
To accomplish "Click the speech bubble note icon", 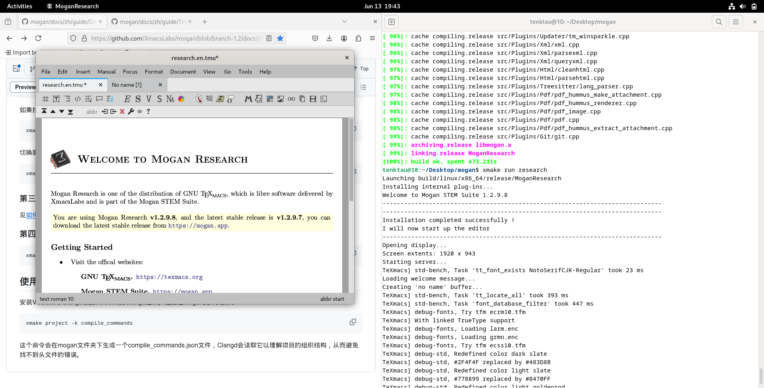I will pos(99,99).
